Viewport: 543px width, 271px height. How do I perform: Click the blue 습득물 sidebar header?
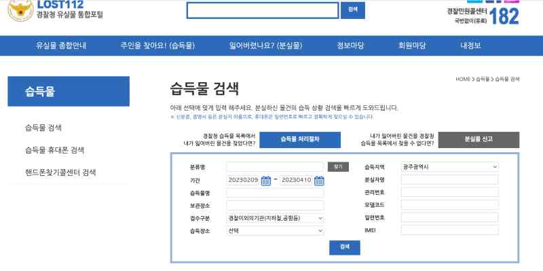69,92
